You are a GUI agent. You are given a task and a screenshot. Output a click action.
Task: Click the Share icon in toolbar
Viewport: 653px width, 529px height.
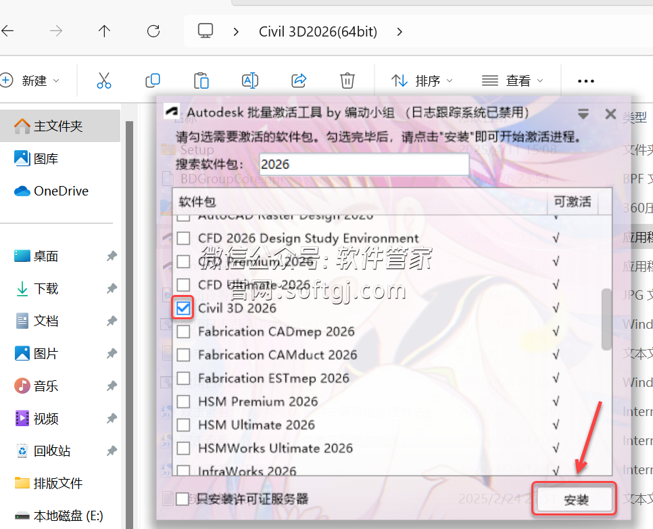(x=299, y=80)
